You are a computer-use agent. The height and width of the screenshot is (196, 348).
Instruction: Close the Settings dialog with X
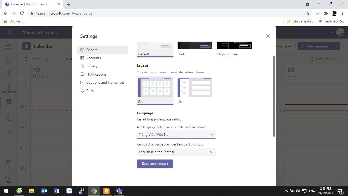(x=268, y=36)
